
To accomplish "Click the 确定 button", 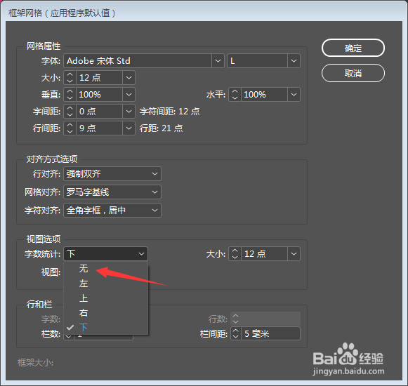I will click(x=353, y=48).
